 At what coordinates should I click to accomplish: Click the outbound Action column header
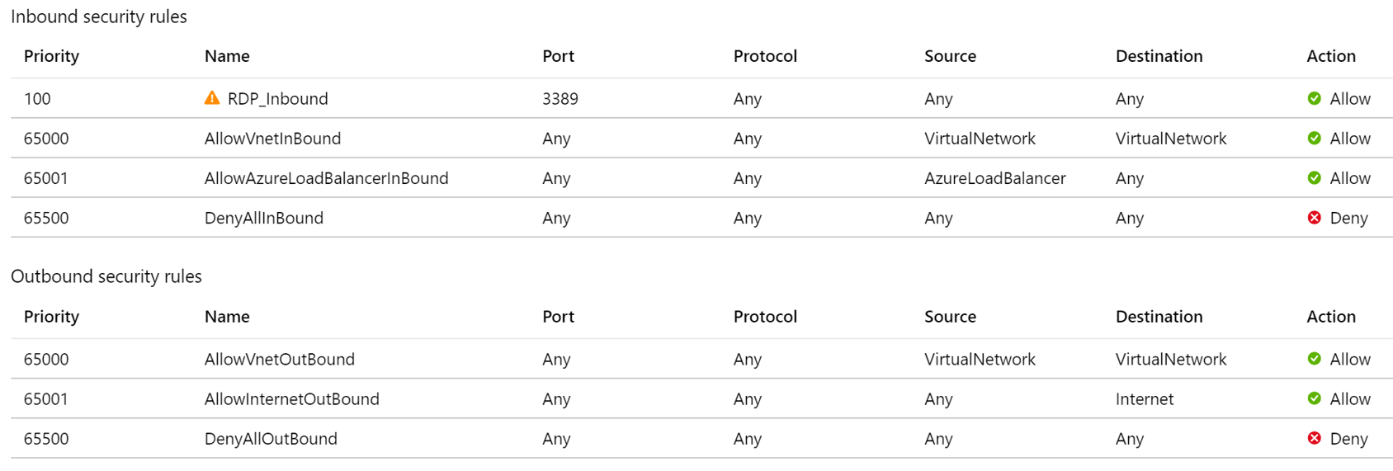[1330, 317]
